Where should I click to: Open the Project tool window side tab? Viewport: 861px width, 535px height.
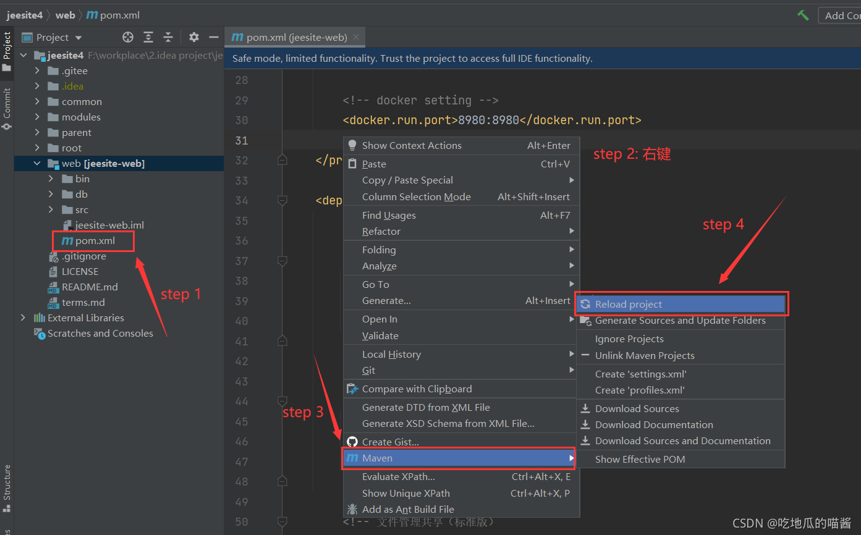point(7,52)
